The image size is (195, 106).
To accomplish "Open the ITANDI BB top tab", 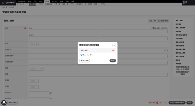I will coord(22,1).
